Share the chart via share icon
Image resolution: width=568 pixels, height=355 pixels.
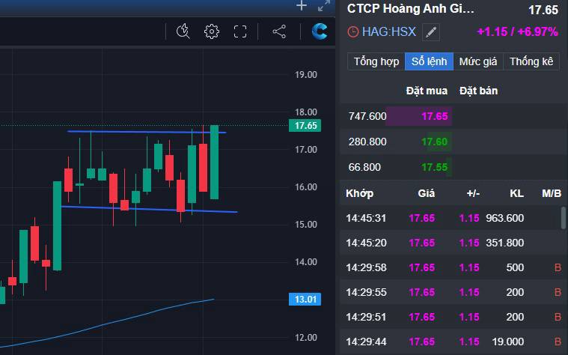(279, 31)
